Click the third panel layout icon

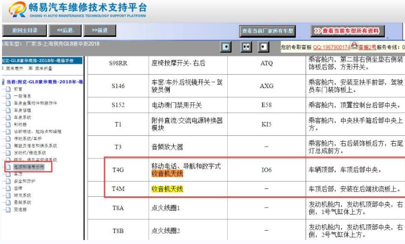pos(264,47)
